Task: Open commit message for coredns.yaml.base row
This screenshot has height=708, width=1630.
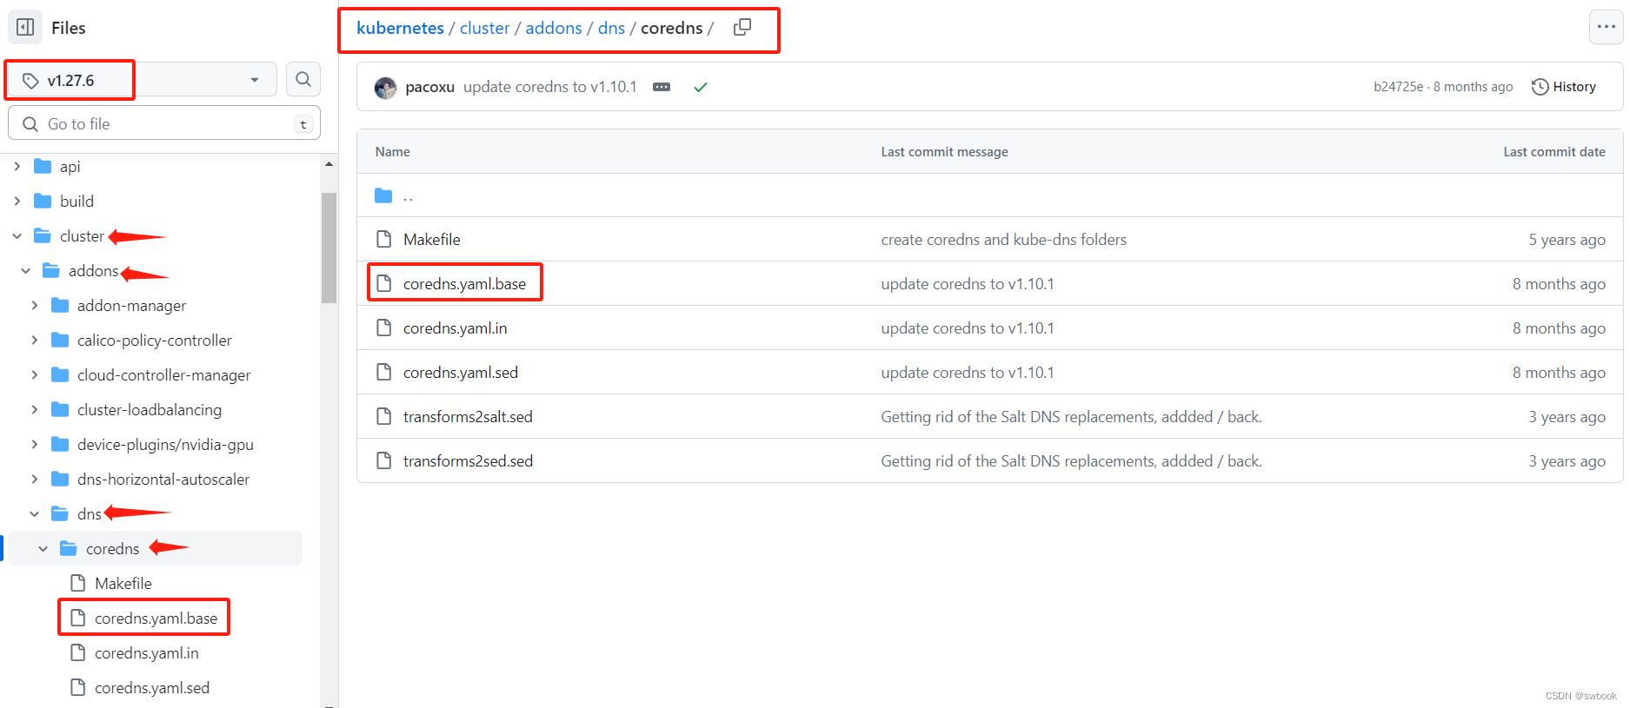Action: [967, 283]
